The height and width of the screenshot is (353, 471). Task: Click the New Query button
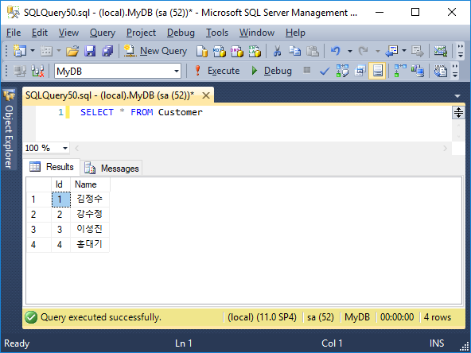(x=155, y=51)
